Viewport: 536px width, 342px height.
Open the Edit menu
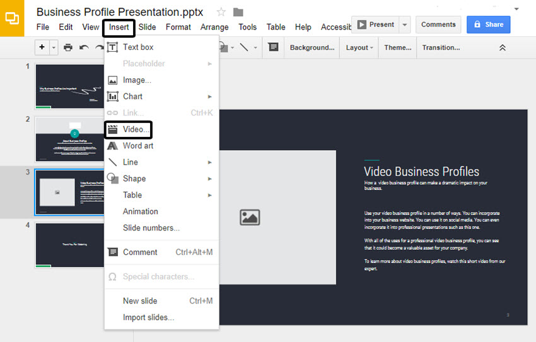coord(66,27)
